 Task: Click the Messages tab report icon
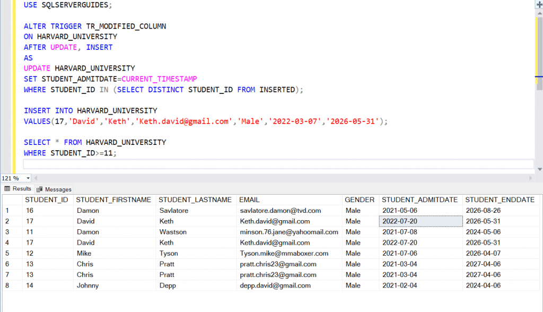pos(39,189)
